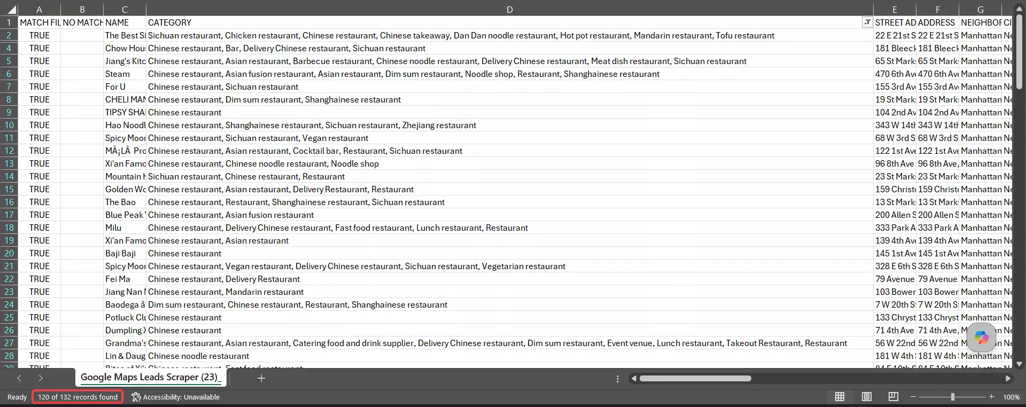Select the name cell 'Lin & Daug'

(x=125, y=356)
